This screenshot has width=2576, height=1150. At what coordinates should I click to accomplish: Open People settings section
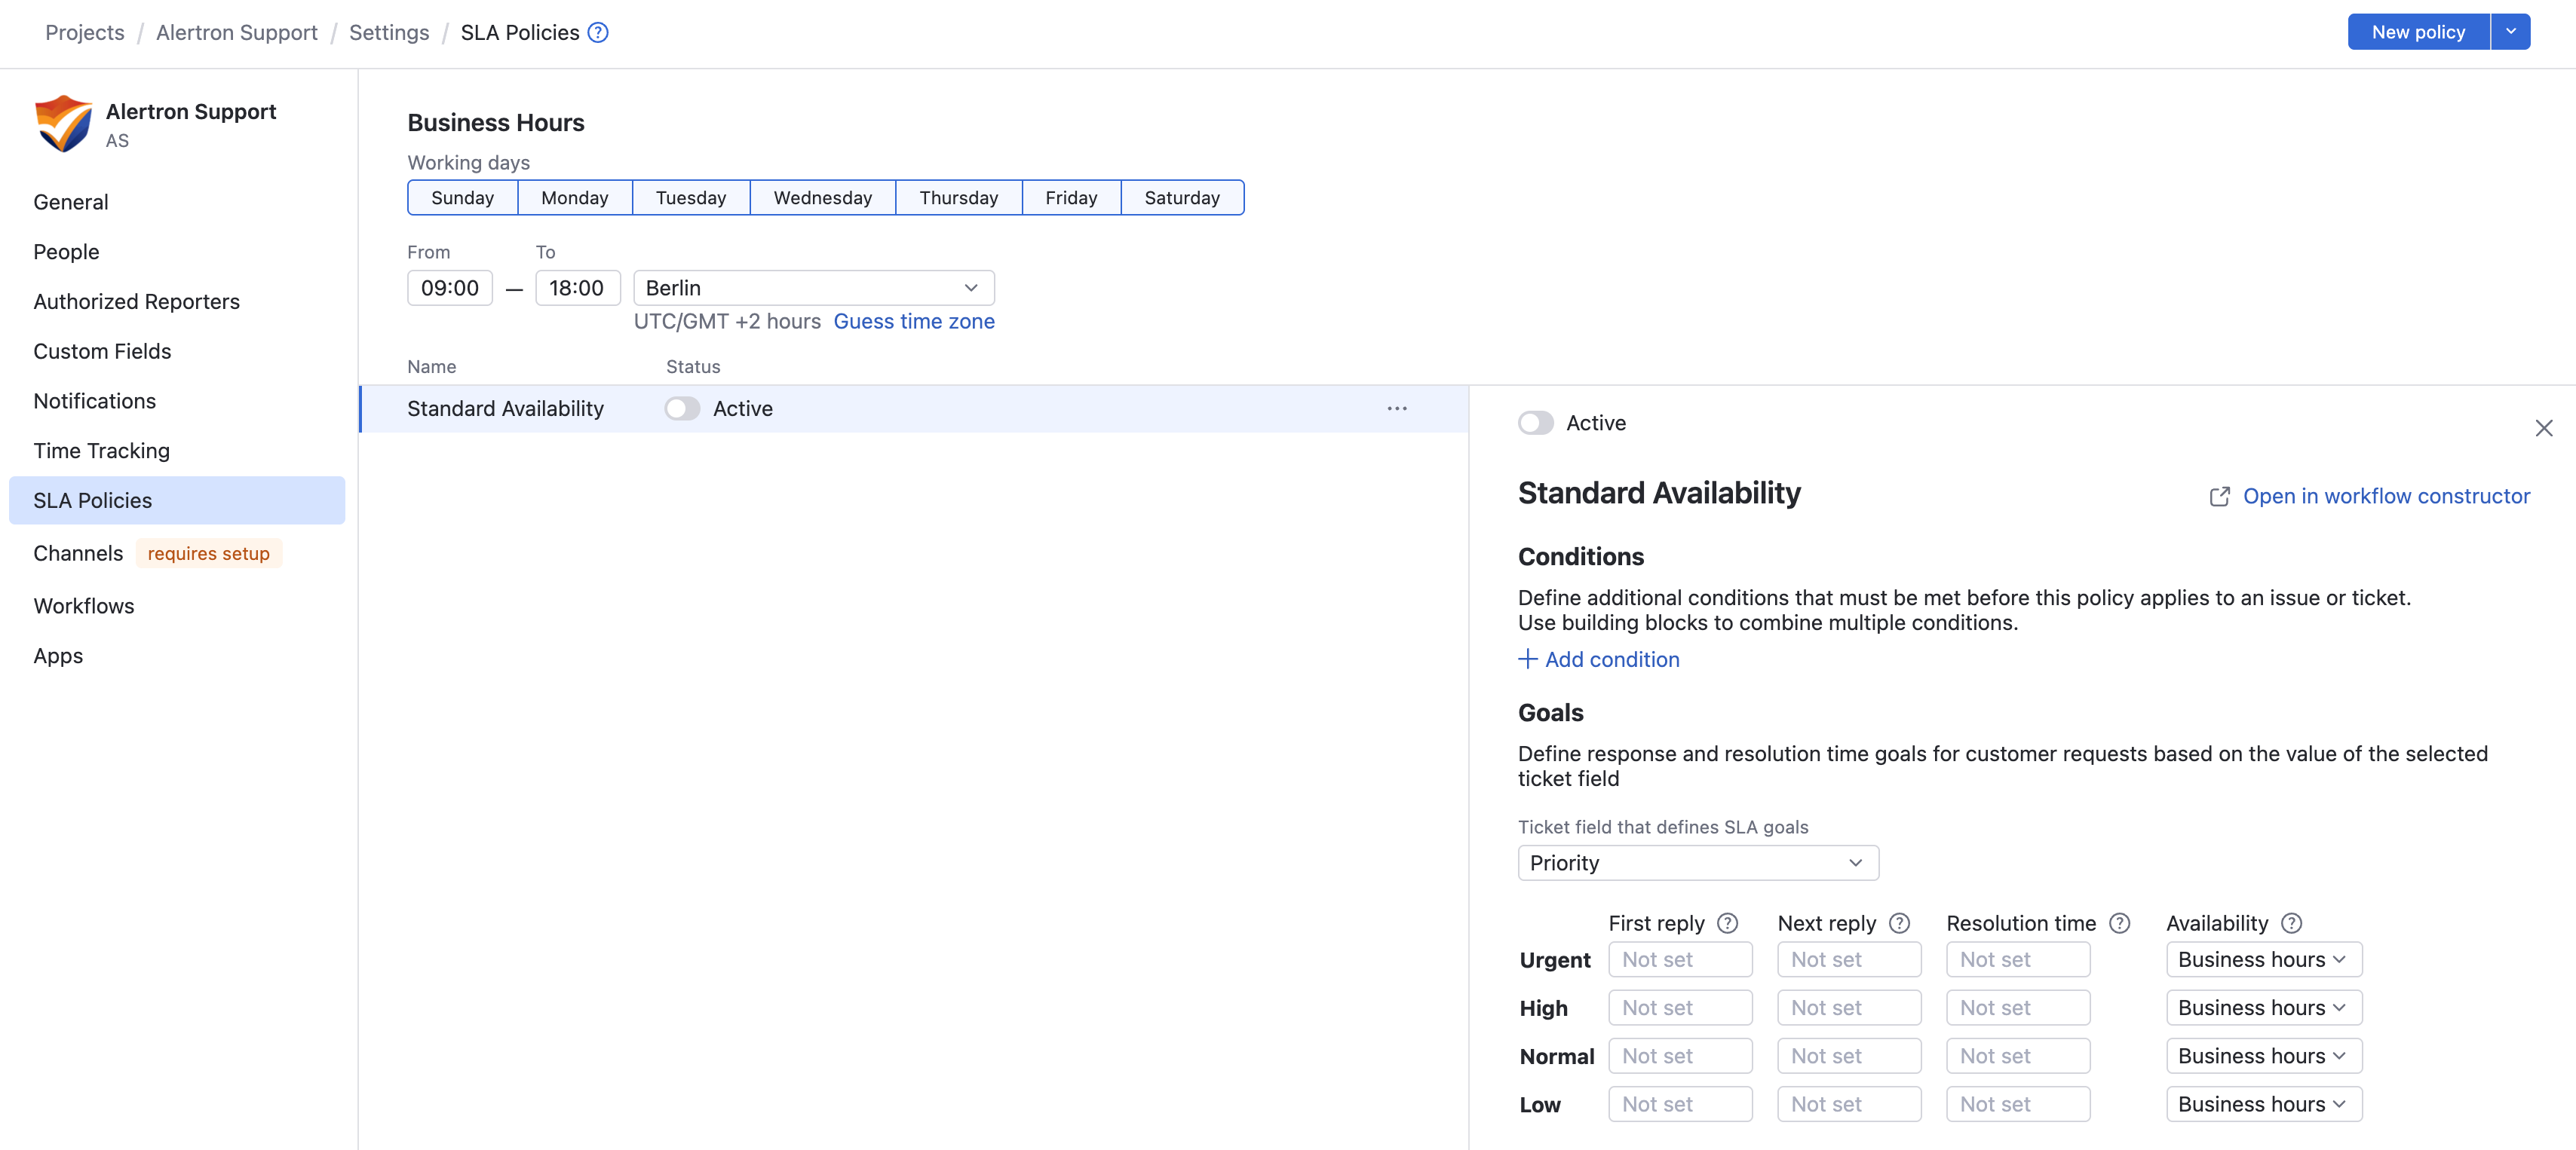coord(66,252)
